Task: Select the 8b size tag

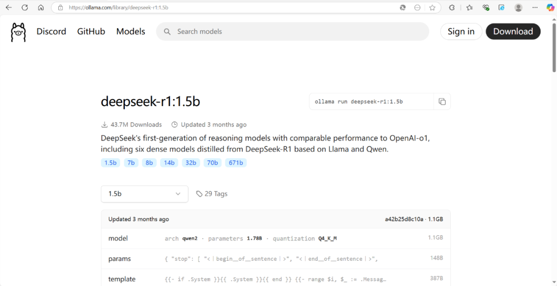Action: coord(149,163)
